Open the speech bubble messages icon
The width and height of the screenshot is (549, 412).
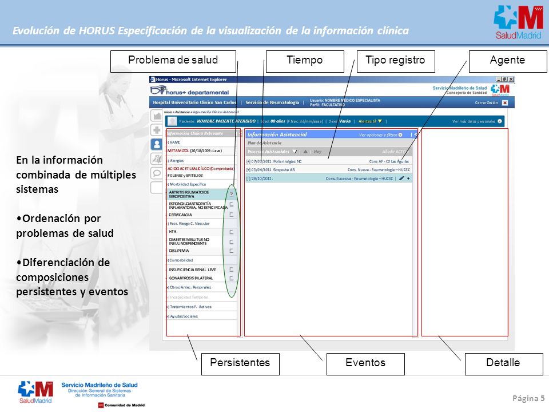pos(157,173)
